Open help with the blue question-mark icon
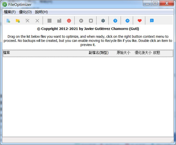The width and height of the screenshot is (176, 145). 115,21
